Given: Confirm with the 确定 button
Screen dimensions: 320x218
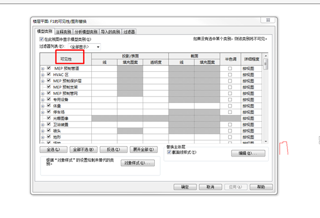Looking at the screenshot, I should click(185, 187).
